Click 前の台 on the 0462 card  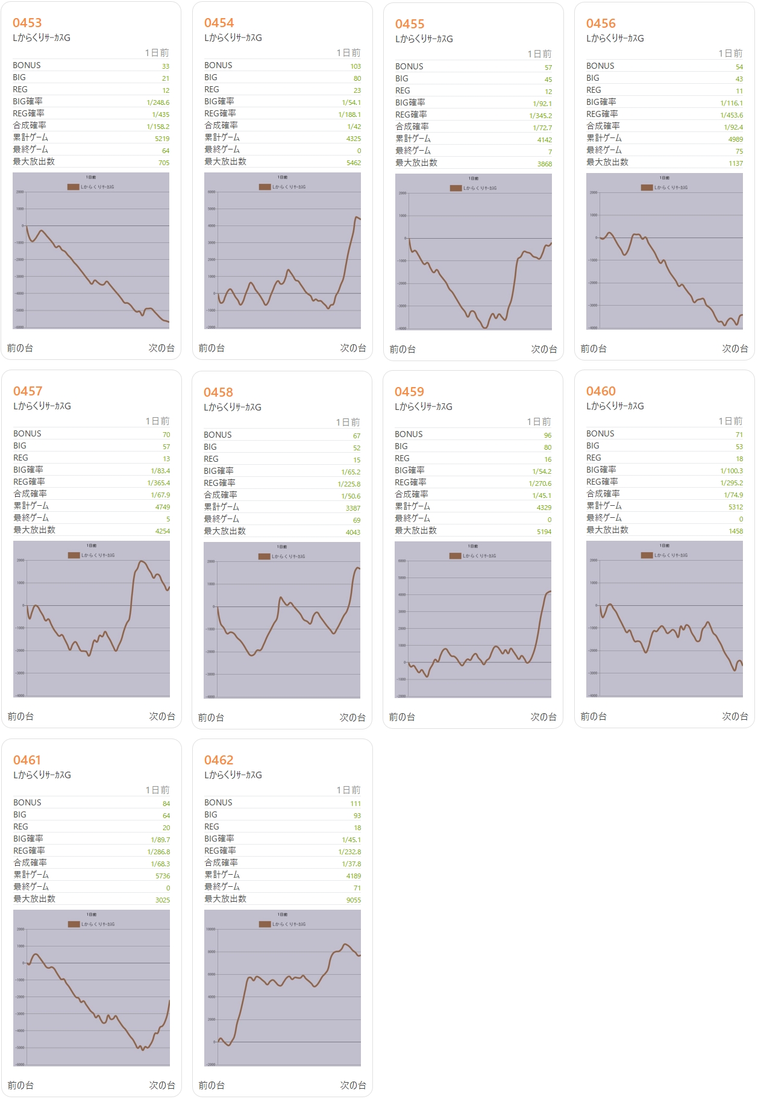coord(211,1085)
